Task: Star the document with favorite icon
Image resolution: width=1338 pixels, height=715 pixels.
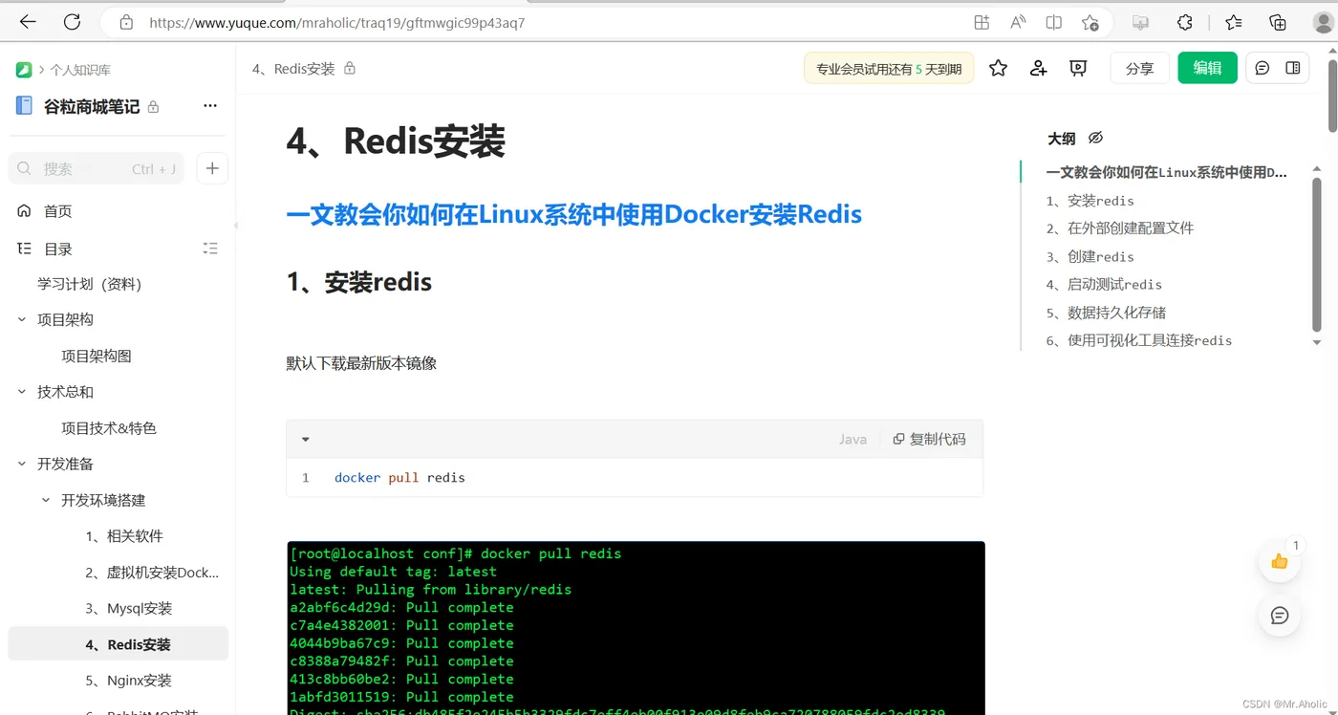Action: pos(998,68)
